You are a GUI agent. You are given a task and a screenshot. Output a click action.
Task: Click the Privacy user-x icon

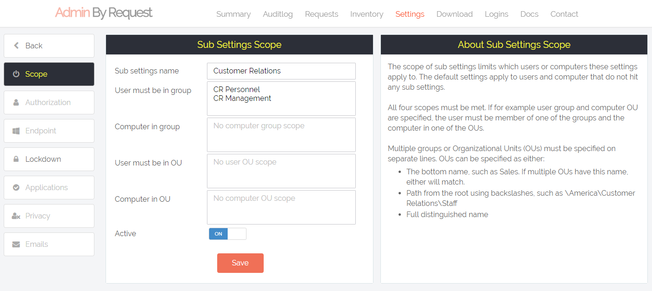(16, 216)
